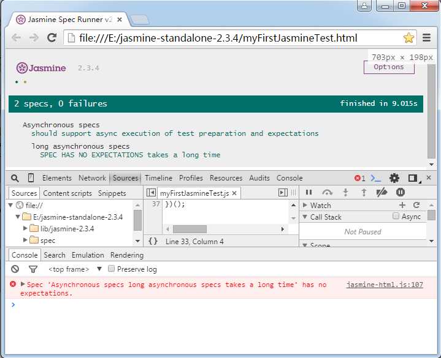This screenshot has height=358, width=441.
Task: Reload the page with refresh icon
Action: pos(52,37)
